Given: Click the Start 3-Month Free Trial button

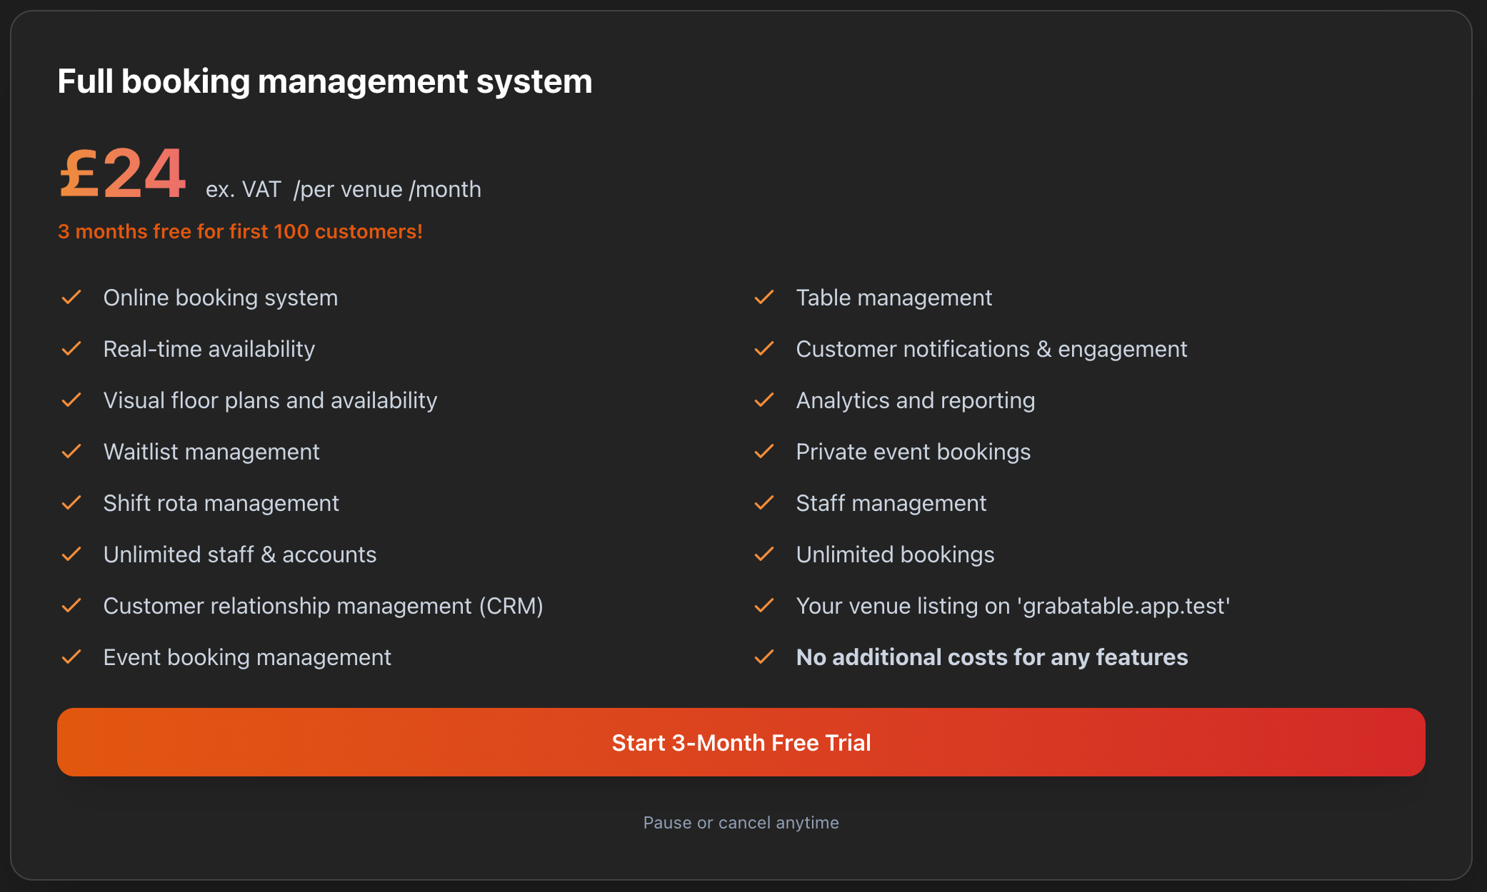Looking at the screenshot, I should point(741,742).
